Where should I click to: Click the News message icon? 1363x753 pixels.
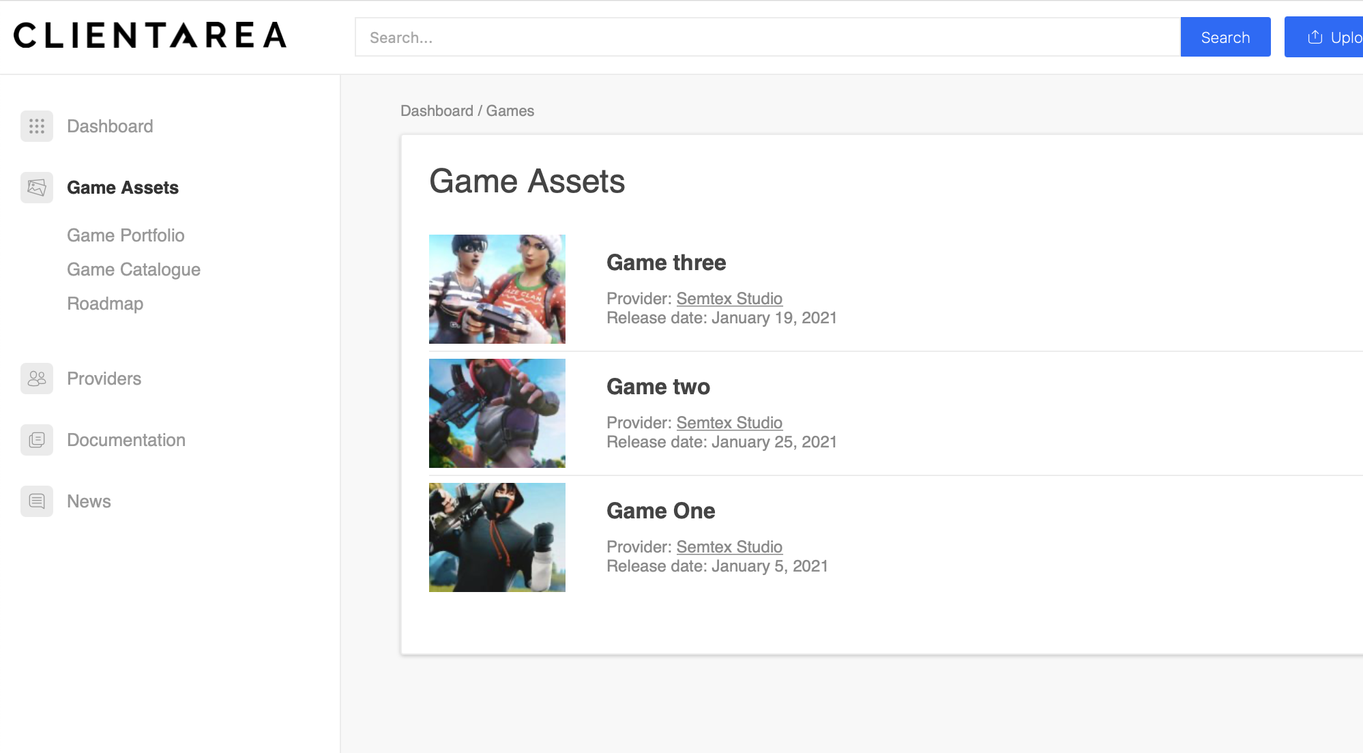point(37,501)
